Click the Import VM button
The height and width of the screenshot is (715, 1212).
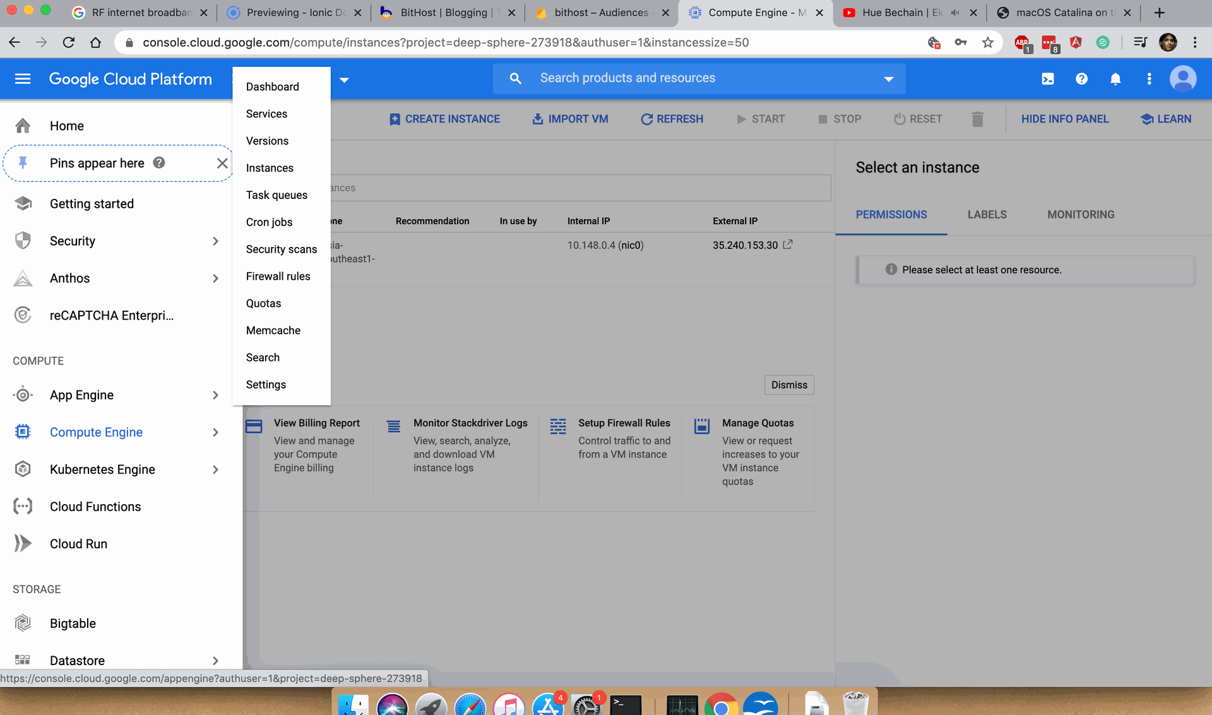(x=570, y=119)
